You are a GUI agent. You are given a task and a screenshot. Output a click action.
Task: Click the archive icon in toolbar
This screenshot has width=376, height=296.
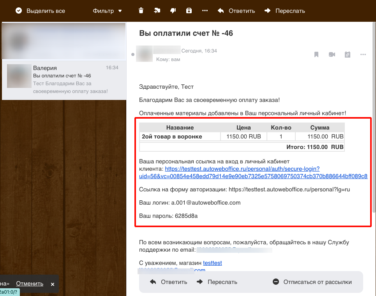point(189,11)
